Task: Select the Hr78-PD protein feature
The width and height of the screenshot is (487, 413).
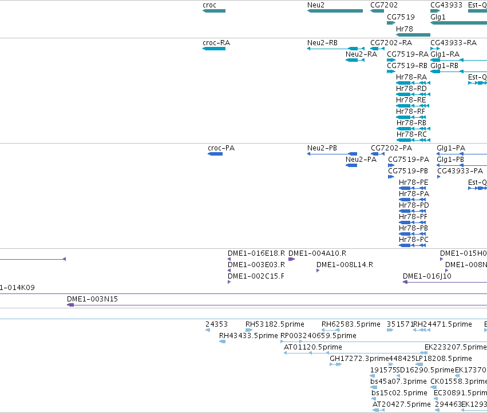Action: [x=412, y=211]
